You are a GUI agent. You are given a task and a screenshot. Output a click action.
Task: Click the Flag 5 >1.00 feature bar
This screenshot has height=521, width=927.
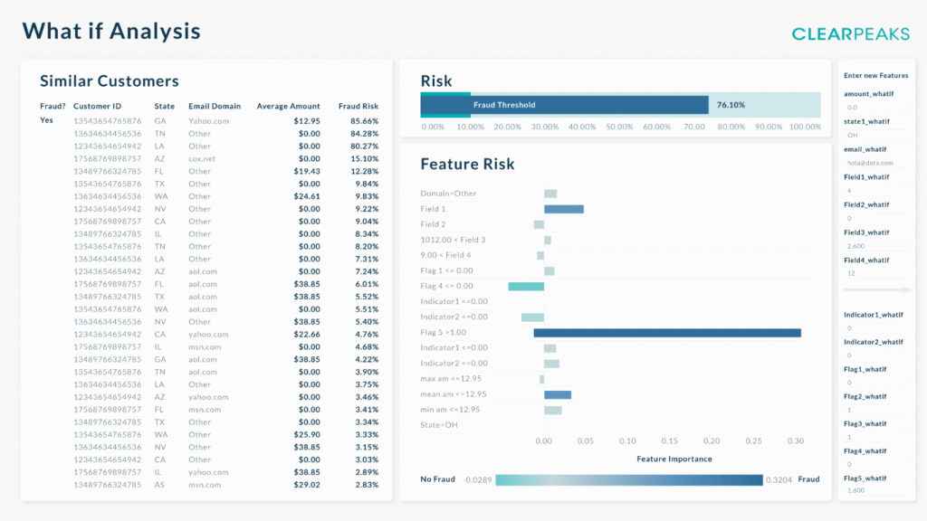click(x=667, y=333)
